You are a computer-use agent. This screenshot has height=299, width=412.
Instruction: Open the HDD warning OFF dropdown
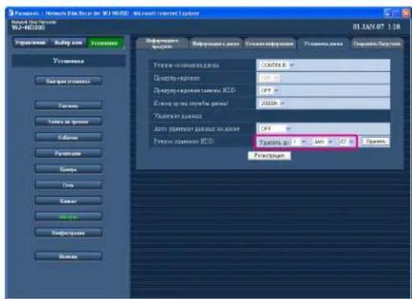coord(269,90)
